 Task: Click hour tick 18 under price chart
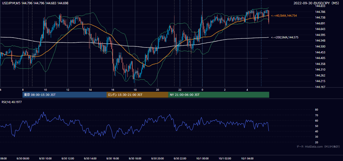[x=135, y=90]
